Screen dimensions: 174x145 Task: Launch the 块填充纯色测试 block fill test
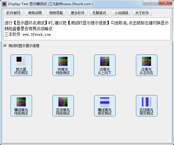63,65
